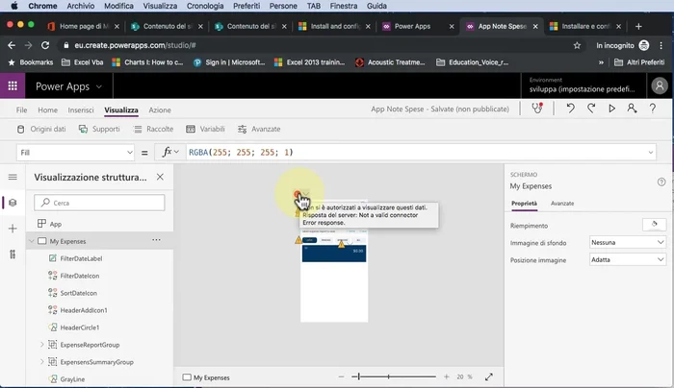
Task: Click the Riempimento fill color picker
Action: point(654,225)
